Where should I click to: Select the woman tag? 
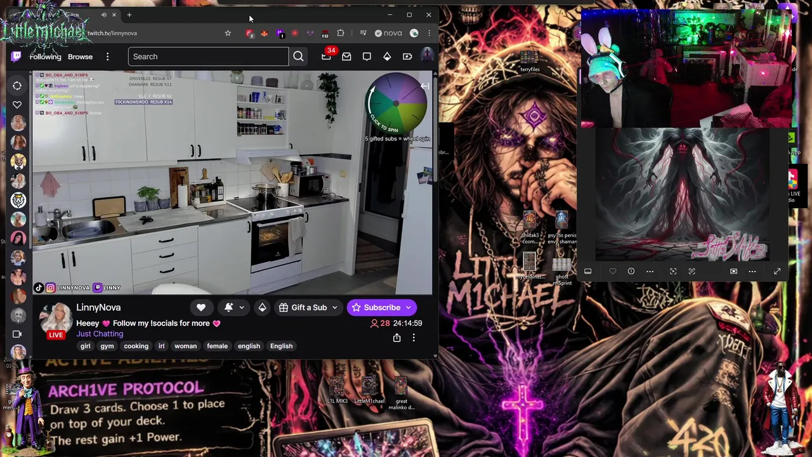pos(185,346)
